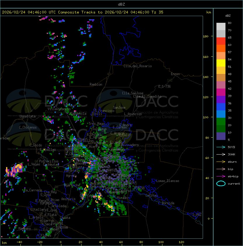The width and height of the screenshot is (243, 246).
Task: Click the Uspallata map label
Action: pyautogui.click(x=27, y=116)
